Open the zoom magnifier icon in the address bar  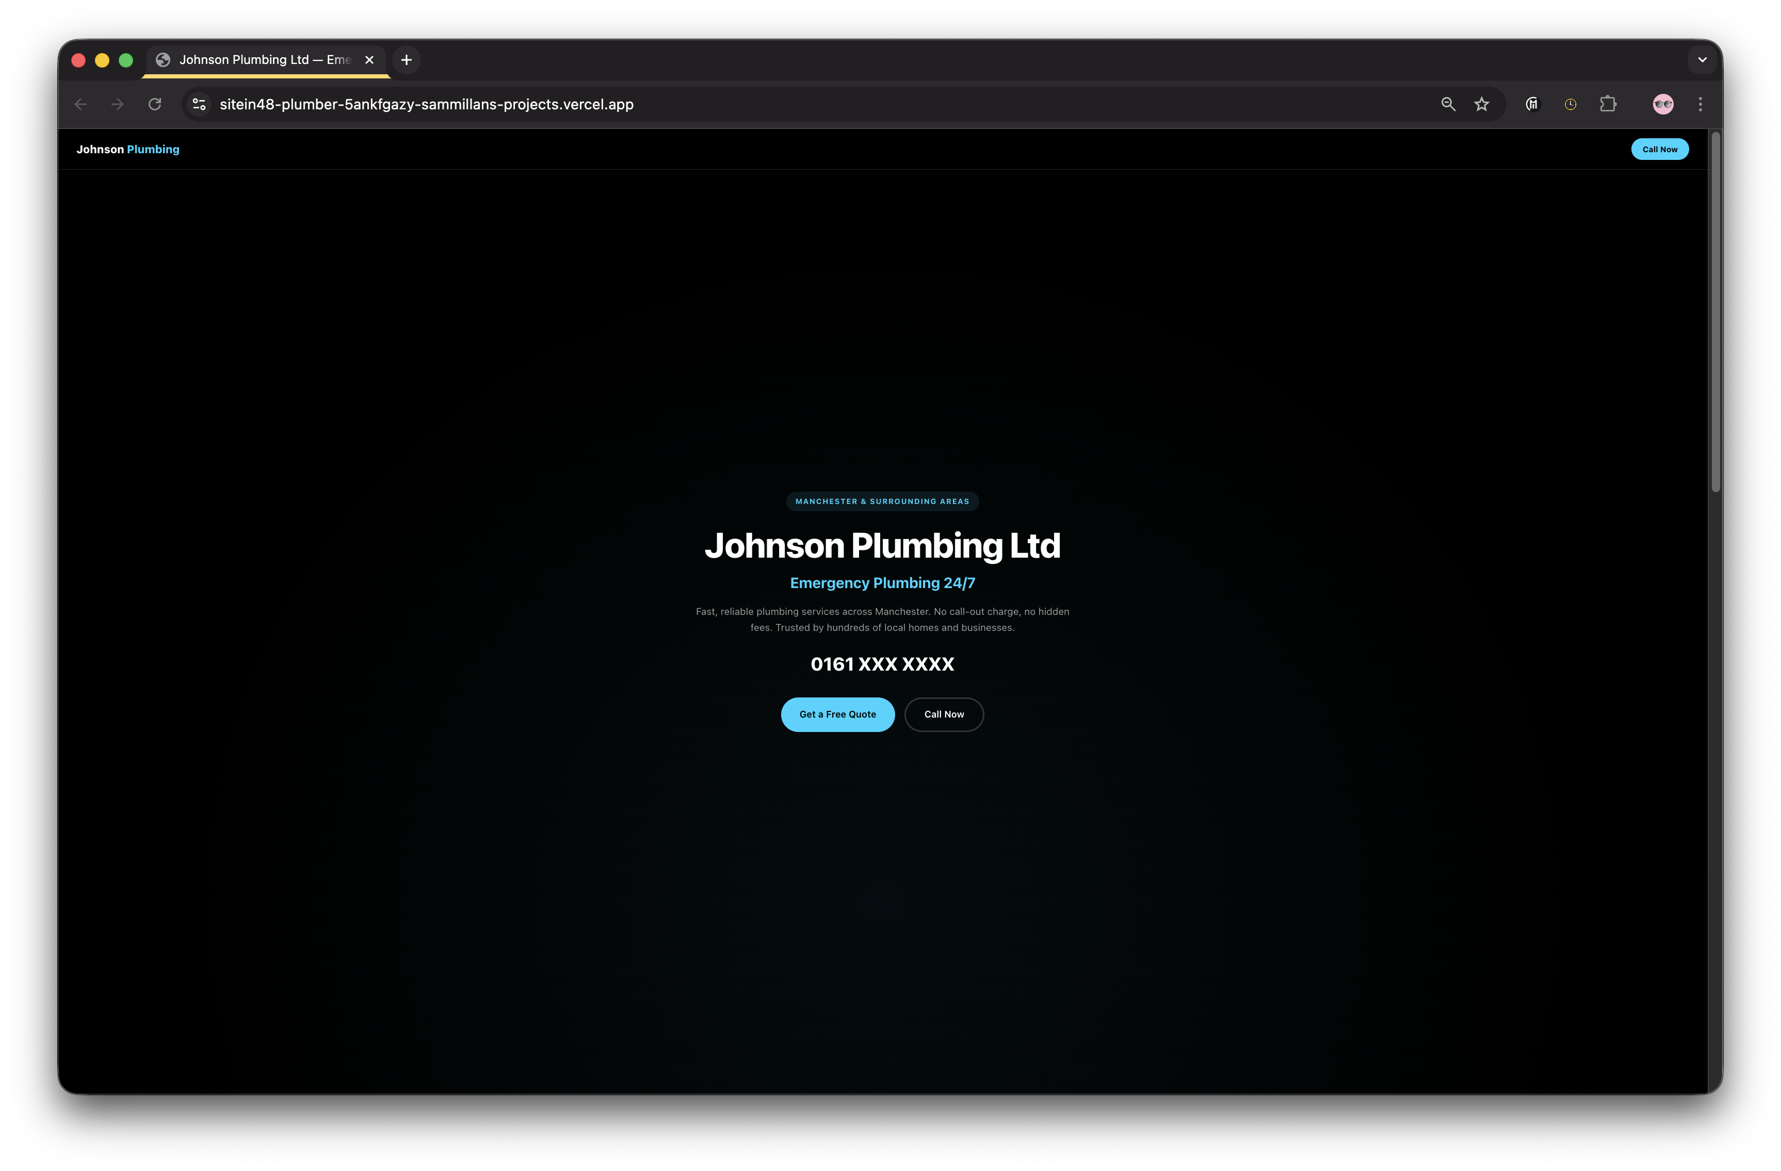point(1447,104)
